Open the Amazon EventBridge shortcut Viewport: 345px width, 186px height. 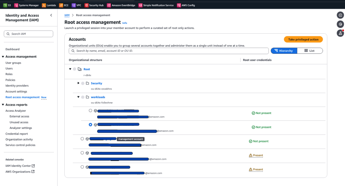tap(121, 5)
